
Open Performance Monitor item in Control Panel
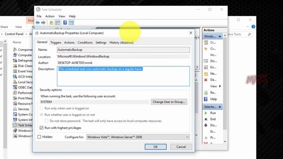(x=25, y=93)
